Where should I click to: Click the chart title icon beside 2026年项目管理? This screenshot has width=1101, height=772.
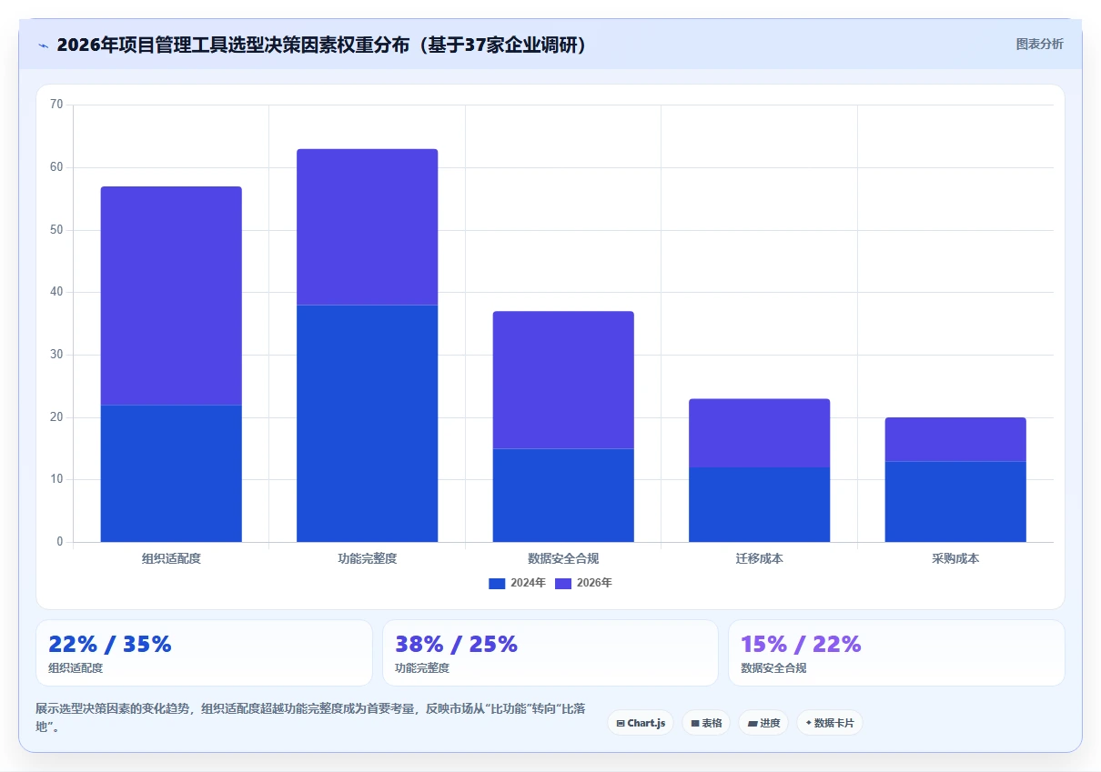[44, 45]
